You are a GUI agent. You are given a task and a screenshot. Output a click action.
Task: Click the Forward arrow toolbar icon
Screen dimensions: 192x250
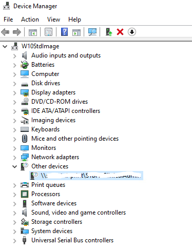17,32
